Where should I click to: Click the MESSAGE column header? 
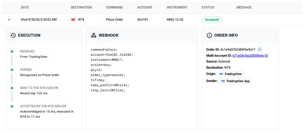244,7
